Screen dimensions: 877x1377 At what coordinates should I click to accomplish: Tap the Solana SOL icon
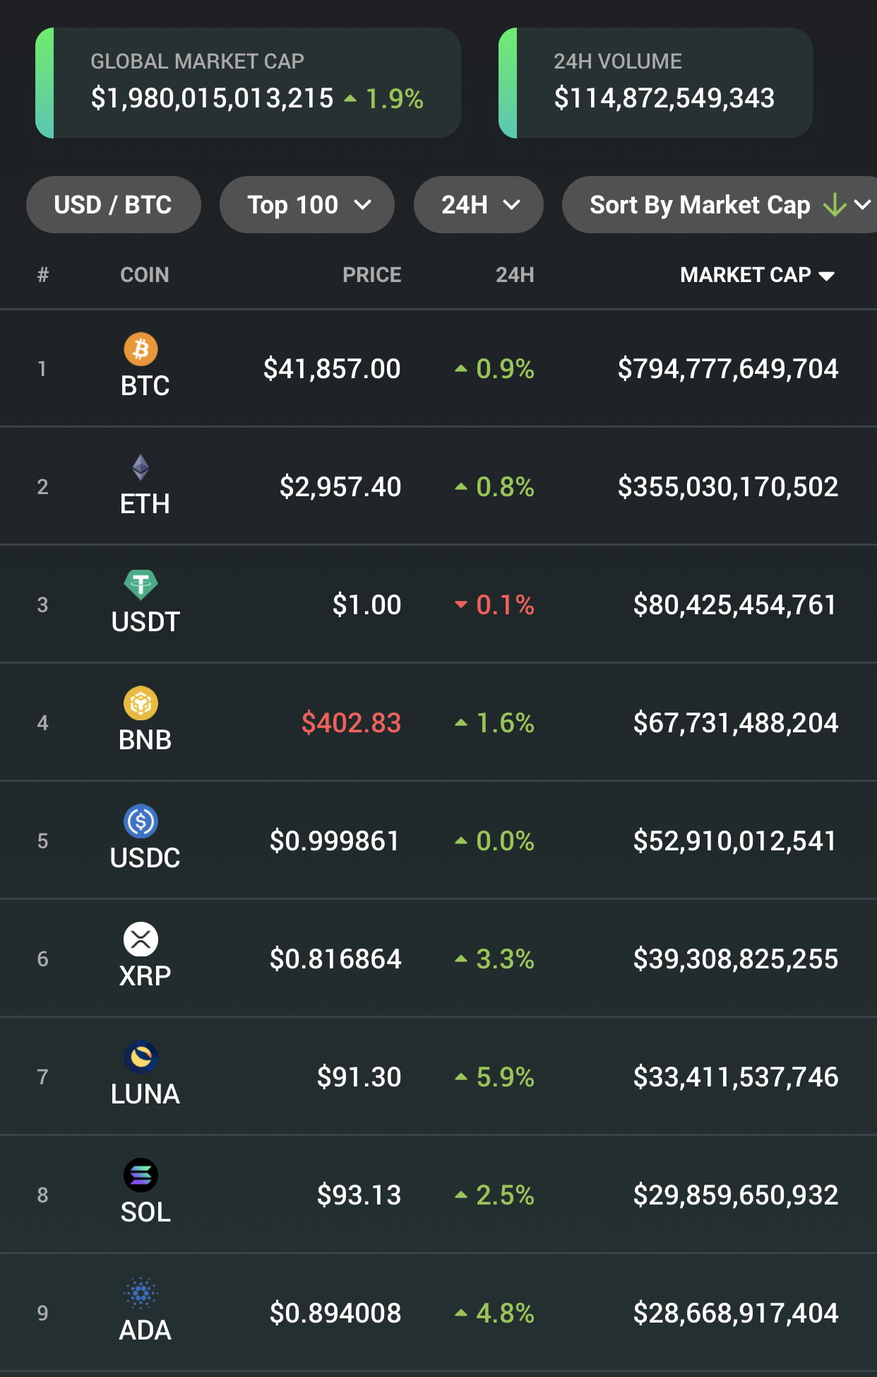[x=141, y=1176]
